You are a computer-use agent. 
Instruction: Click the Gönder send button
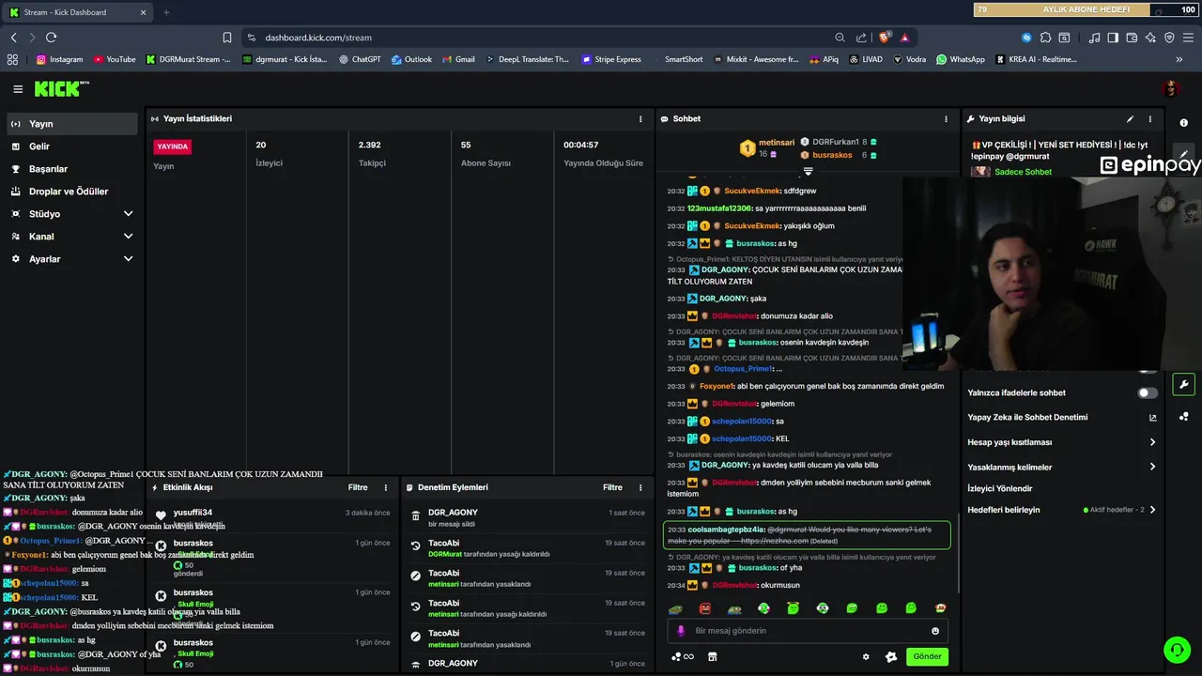[x=927, y=656]
